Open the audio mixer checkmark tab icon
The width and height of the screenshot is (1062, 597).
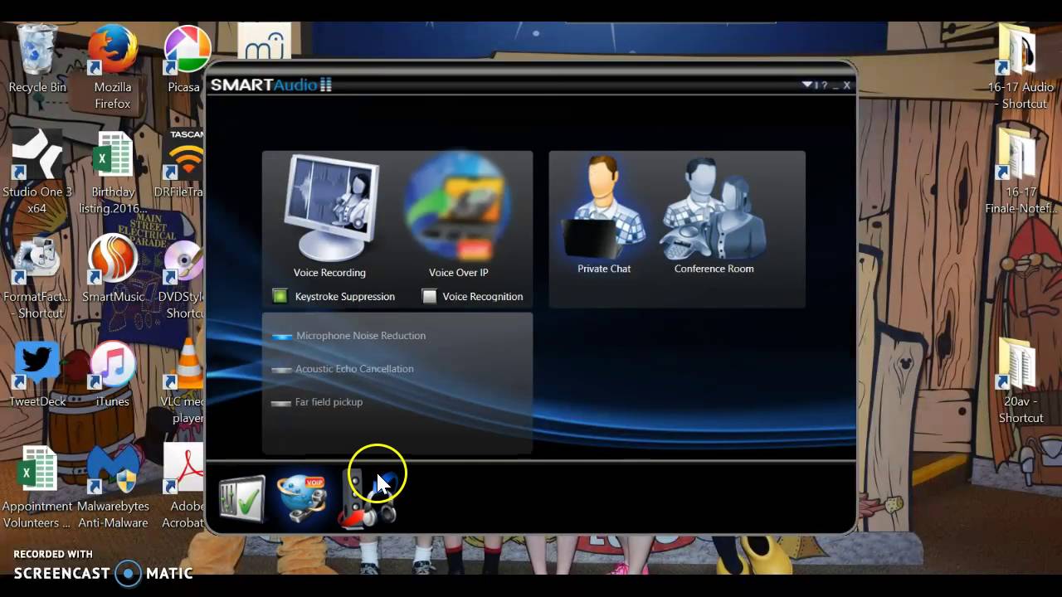tap(242, 498)
